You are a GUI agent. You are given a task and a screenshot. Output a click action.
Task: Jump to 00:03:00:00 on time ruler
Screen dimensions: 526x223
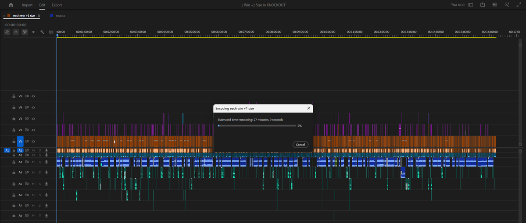click(138, 32)
